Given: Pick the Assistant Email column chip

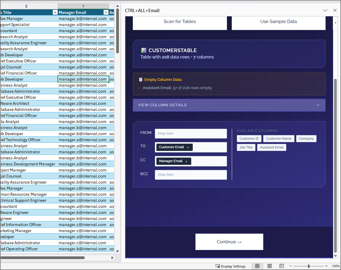Looking at the screenshot, I should (271, 147).
